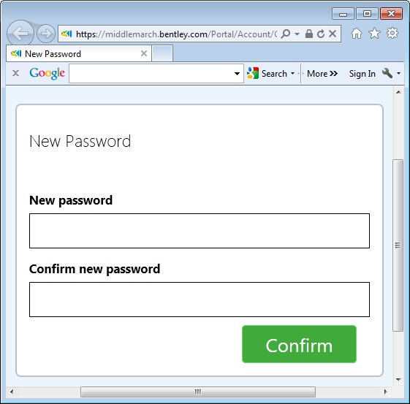The height and width of the screenshot is (404, 410).
Task: Click the green Confirm button
Action: click(299, 344)
